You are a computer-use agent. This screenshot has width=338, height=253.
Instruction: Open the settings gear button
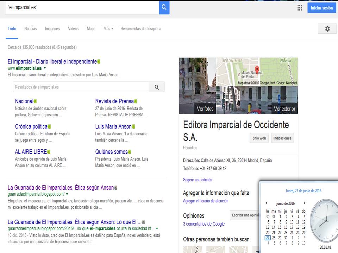point(327,28)
